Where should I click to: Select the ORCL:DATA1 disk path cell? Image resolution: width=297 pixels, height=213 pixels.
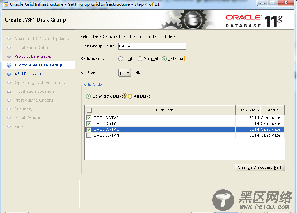coord(164,118)
